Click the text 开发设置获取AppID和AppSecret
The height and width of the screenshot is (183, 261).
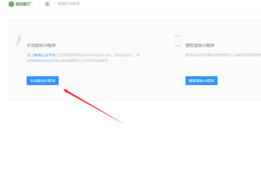pyautogui.click(x=84, y=55)
